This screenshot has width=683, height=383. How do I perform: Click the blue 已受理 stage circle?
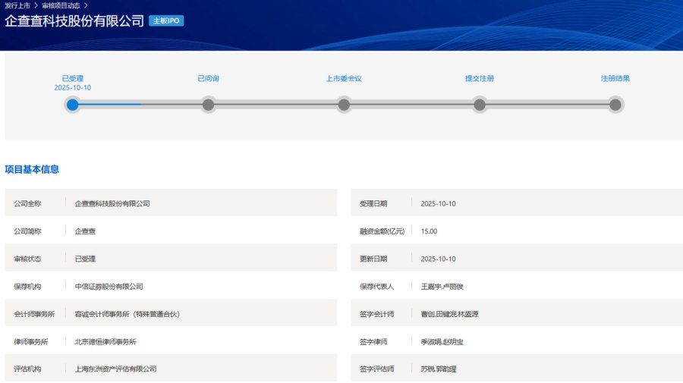coord(72,105)
